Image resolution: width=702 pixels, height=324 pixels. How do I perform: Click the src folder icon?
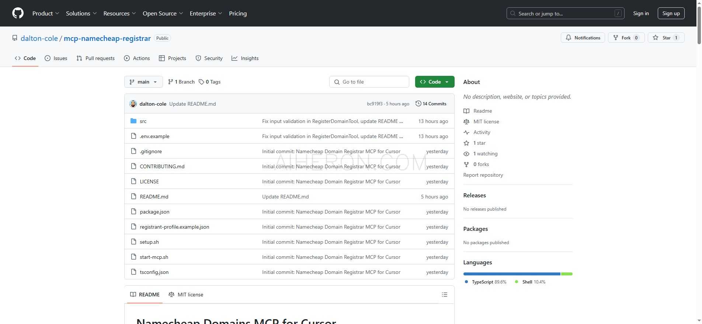click(x=133, y=121)
